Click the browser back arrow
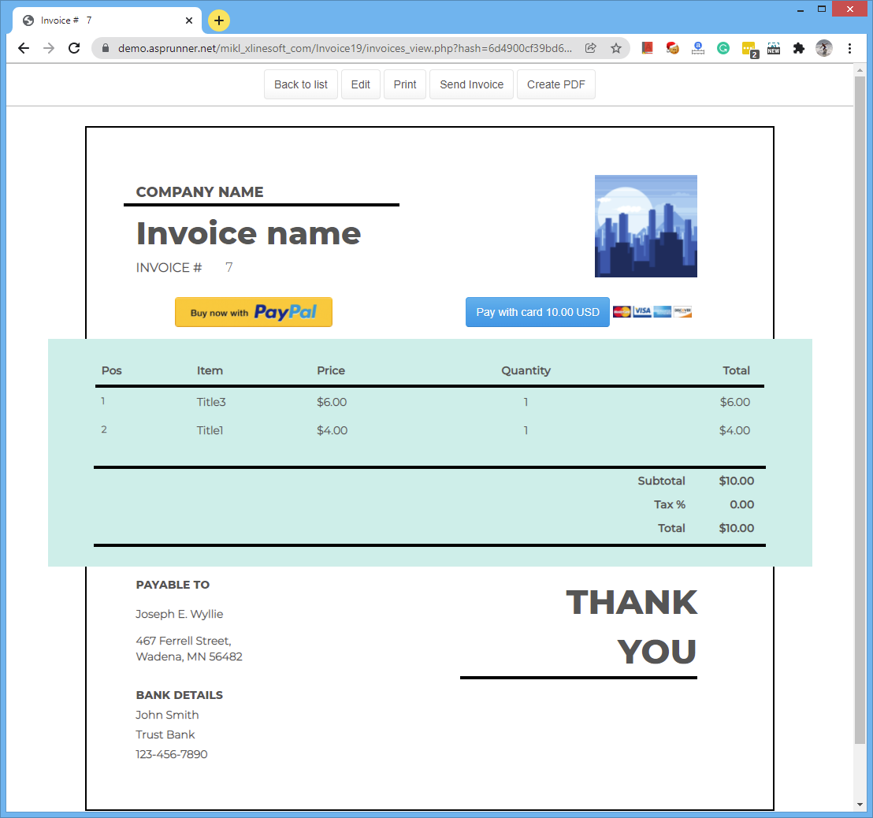Viewport: 873px width, 818px height. (x=24, y=48)
